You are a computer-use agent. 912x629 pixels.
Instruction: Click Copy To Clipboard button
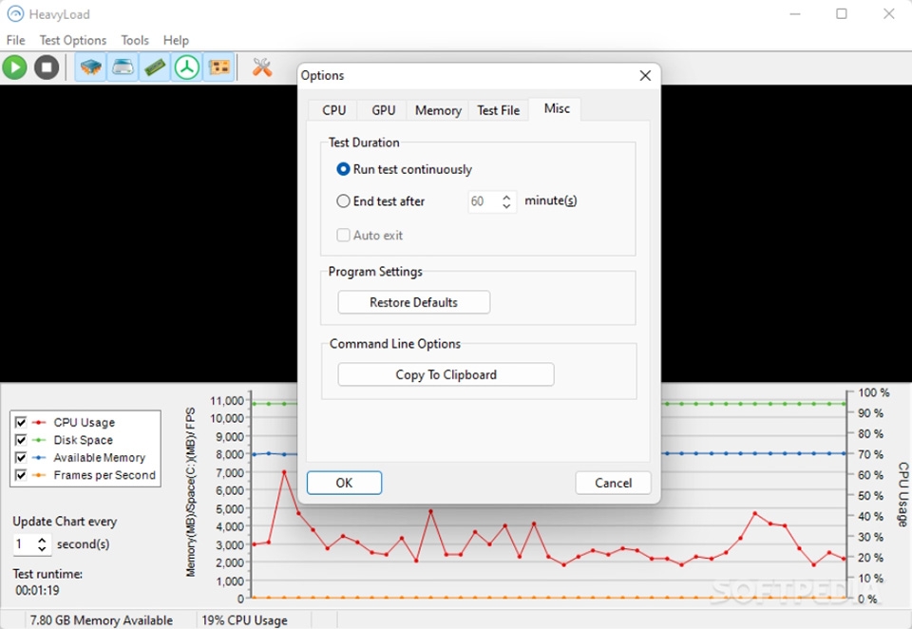(446, 374)
